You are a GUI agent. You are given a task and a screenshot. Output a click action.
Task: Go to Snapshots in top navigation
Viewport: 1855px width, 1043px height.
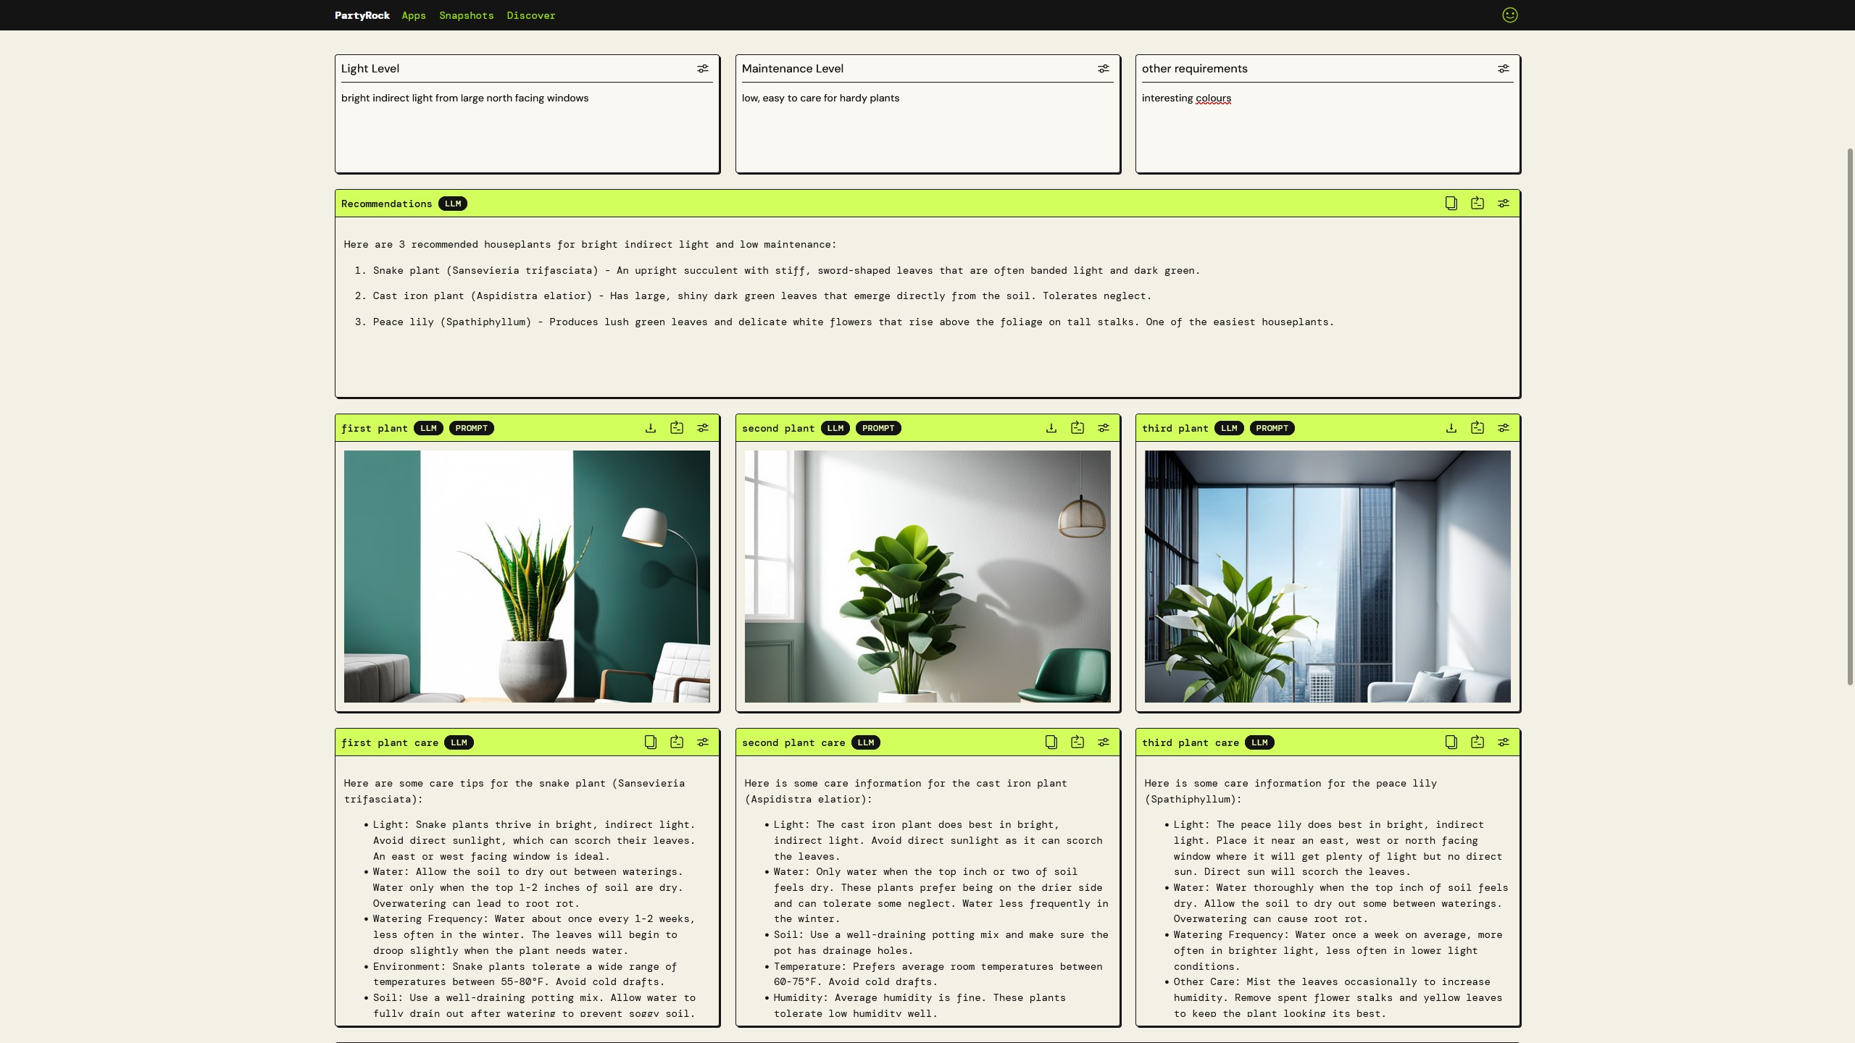click(x=466, y=15)
